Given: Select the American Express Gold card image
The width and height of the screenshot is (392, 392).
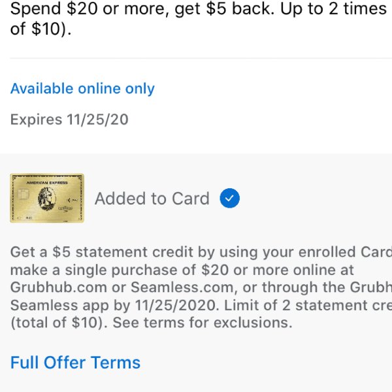Looking at the screenshot, I should (x=47, y=198).
